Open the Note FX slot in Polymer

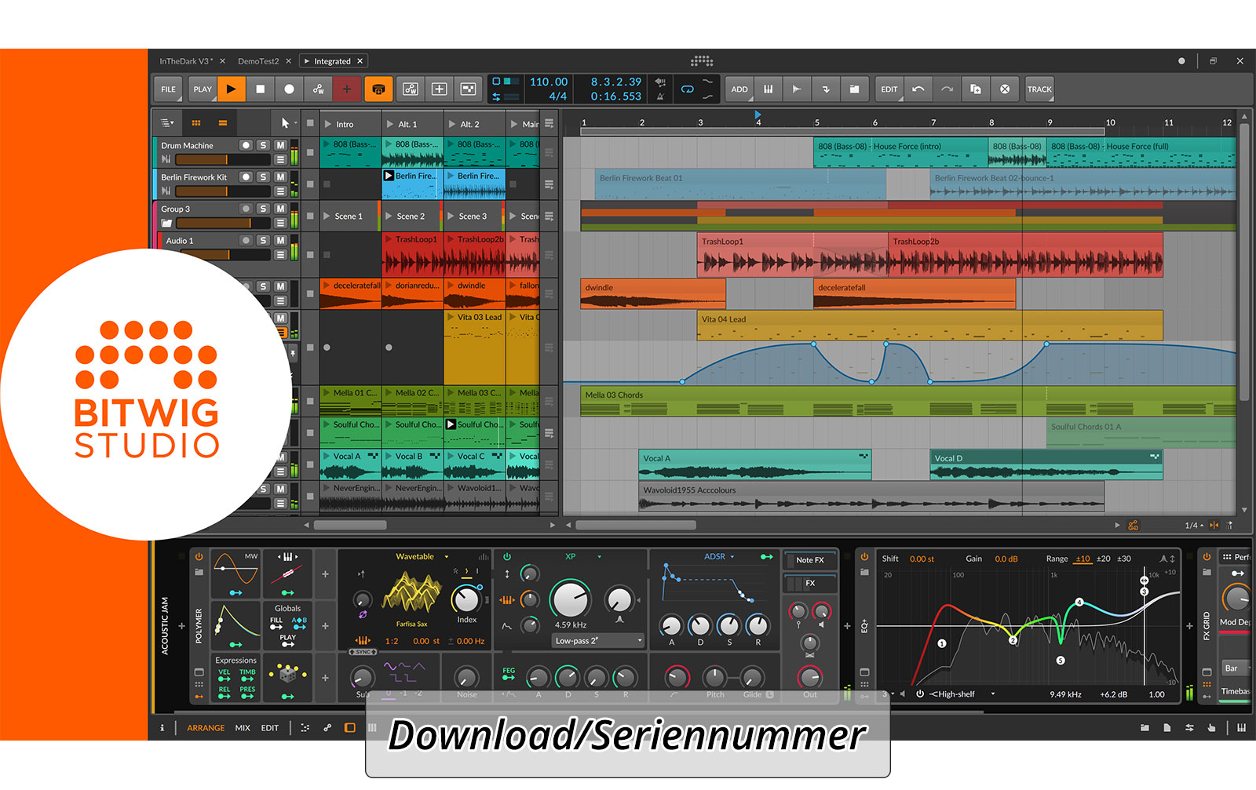coord(810,560)
